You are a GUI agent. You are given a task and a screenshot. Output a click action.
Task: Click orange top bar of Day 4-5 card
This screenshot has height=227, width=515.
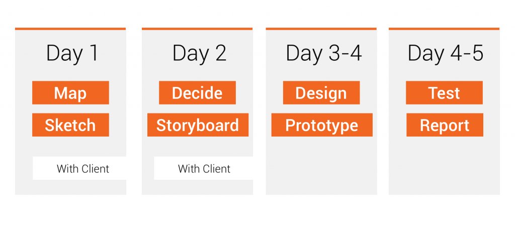tap(444, 29)
